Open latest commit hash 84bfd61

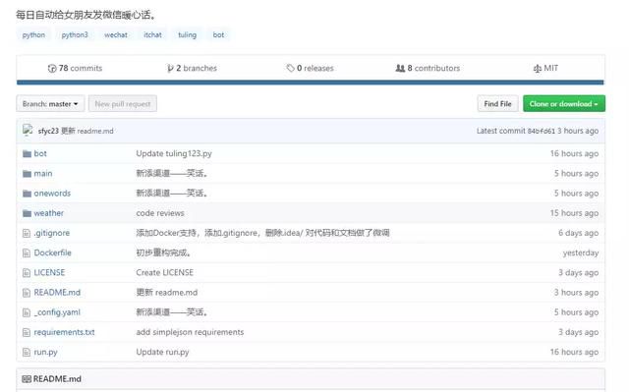tap(541, 131)
